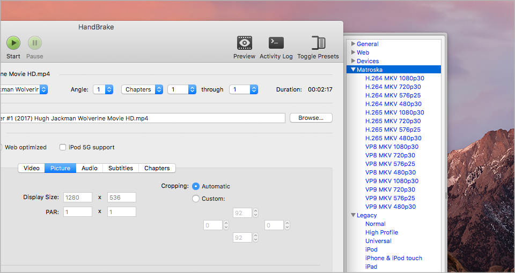Select H.265 MKV 480p30 preset
Image resolution: width=515 pixels, height=273 pixels.
point(393,138)
